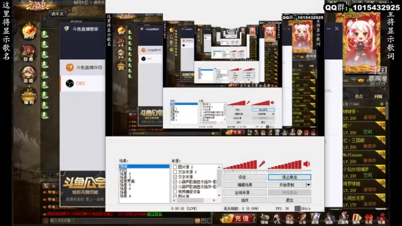The image size is (402, 226).
Task: Click the 全域来源 global sources button
Action: pos(245,192)
